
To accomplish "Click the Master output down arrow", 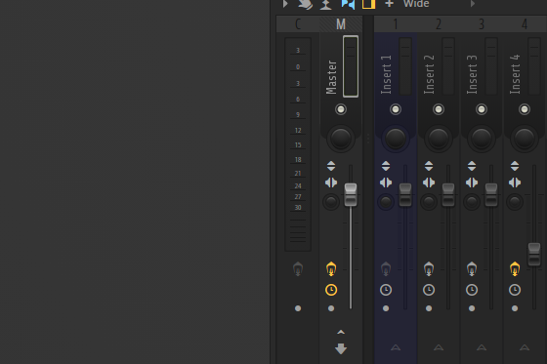I will click(341, 348).
